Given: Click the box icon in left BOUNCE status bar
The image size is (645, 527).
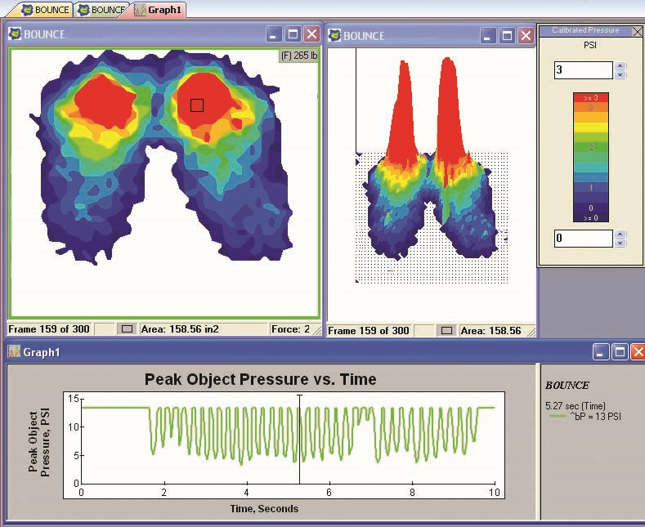Looking at the screenshot, I should [x=127, y=329].
